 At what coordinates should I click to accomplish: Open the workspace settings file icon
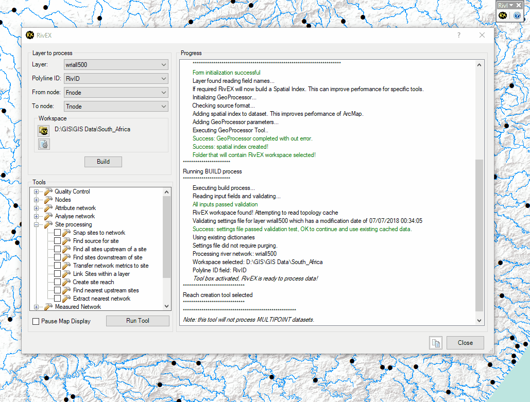[x=44, y=144]
